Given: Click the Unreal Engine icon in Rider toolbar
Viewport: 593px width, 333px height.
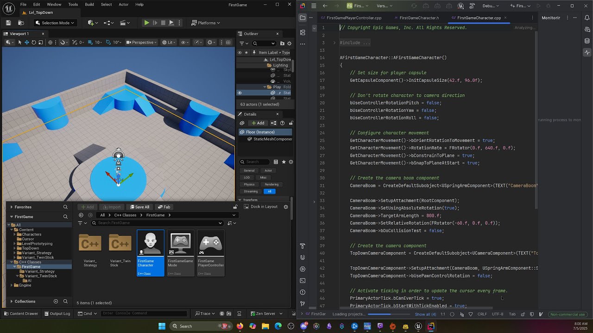Looking at the screenshot, I should (x=461, y=6).
